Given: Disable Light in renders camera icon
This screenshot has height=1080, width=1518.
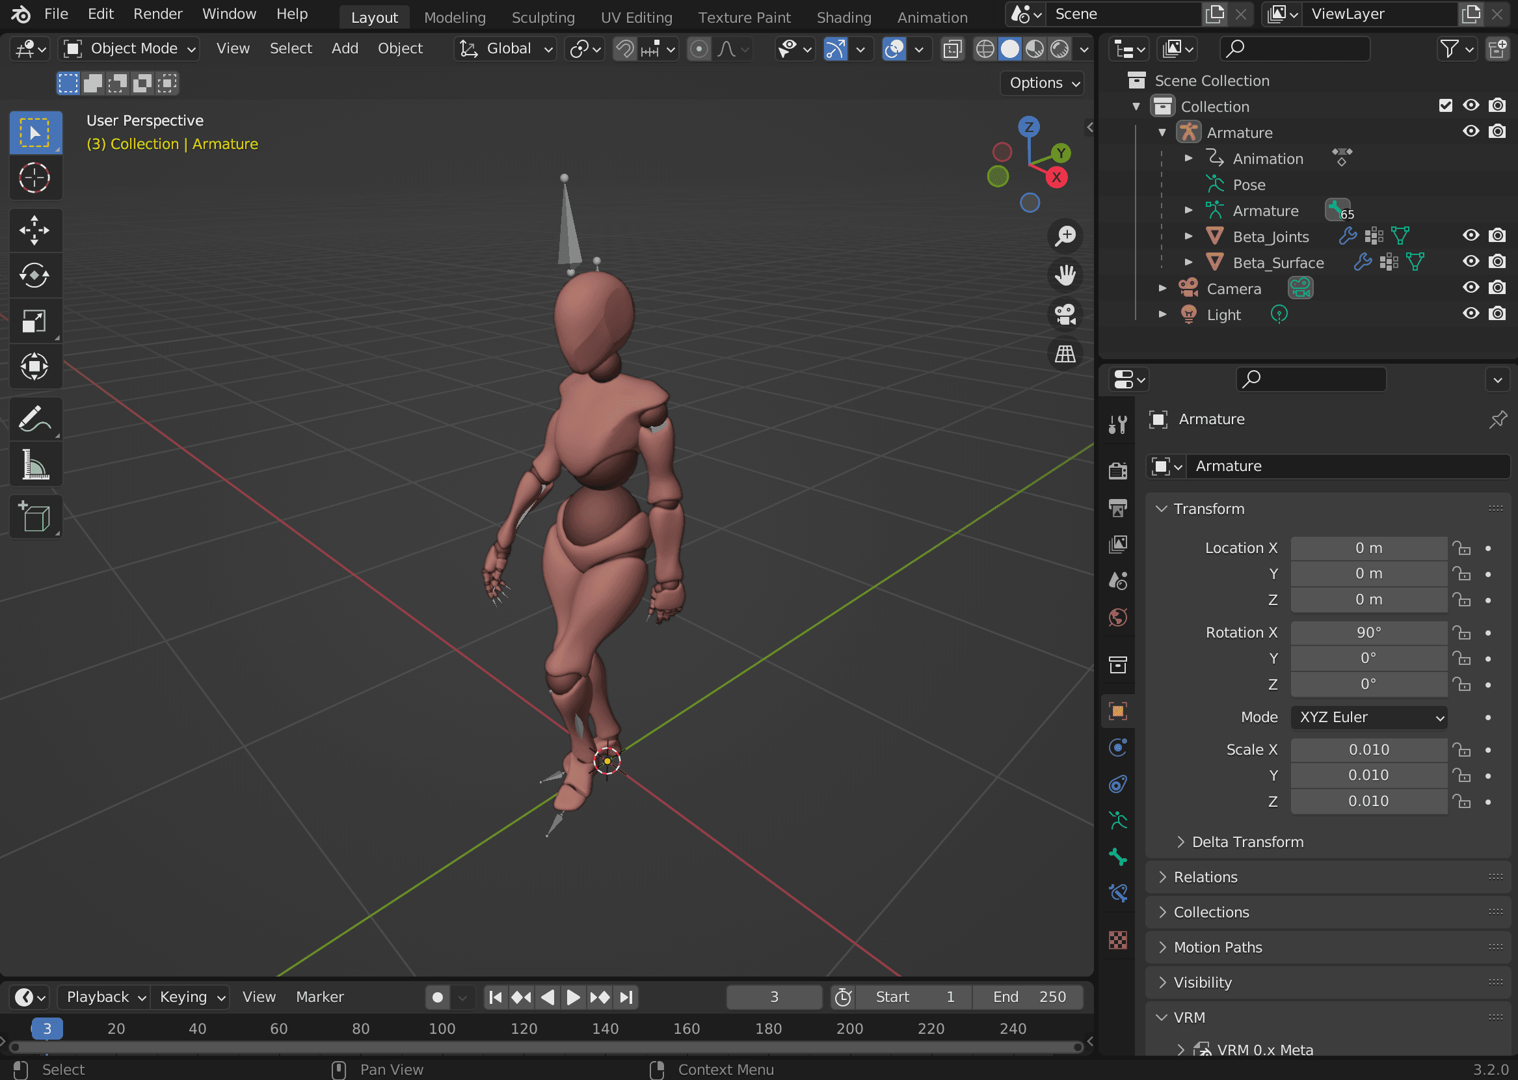Looking at the screenshot, I should pos(1497,313).
